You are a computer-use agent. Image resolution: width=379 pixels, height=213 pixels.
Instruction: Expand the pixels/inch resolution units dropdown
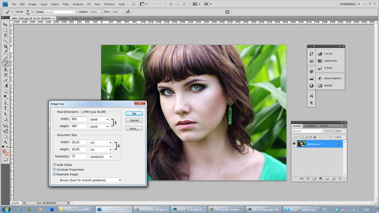click(100, 156)
